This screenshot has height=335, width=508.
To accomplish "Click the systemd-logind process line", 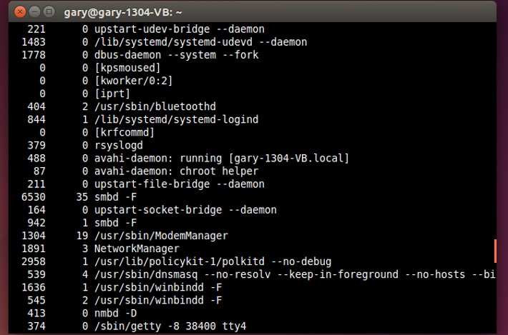I will tap(176, 119).
